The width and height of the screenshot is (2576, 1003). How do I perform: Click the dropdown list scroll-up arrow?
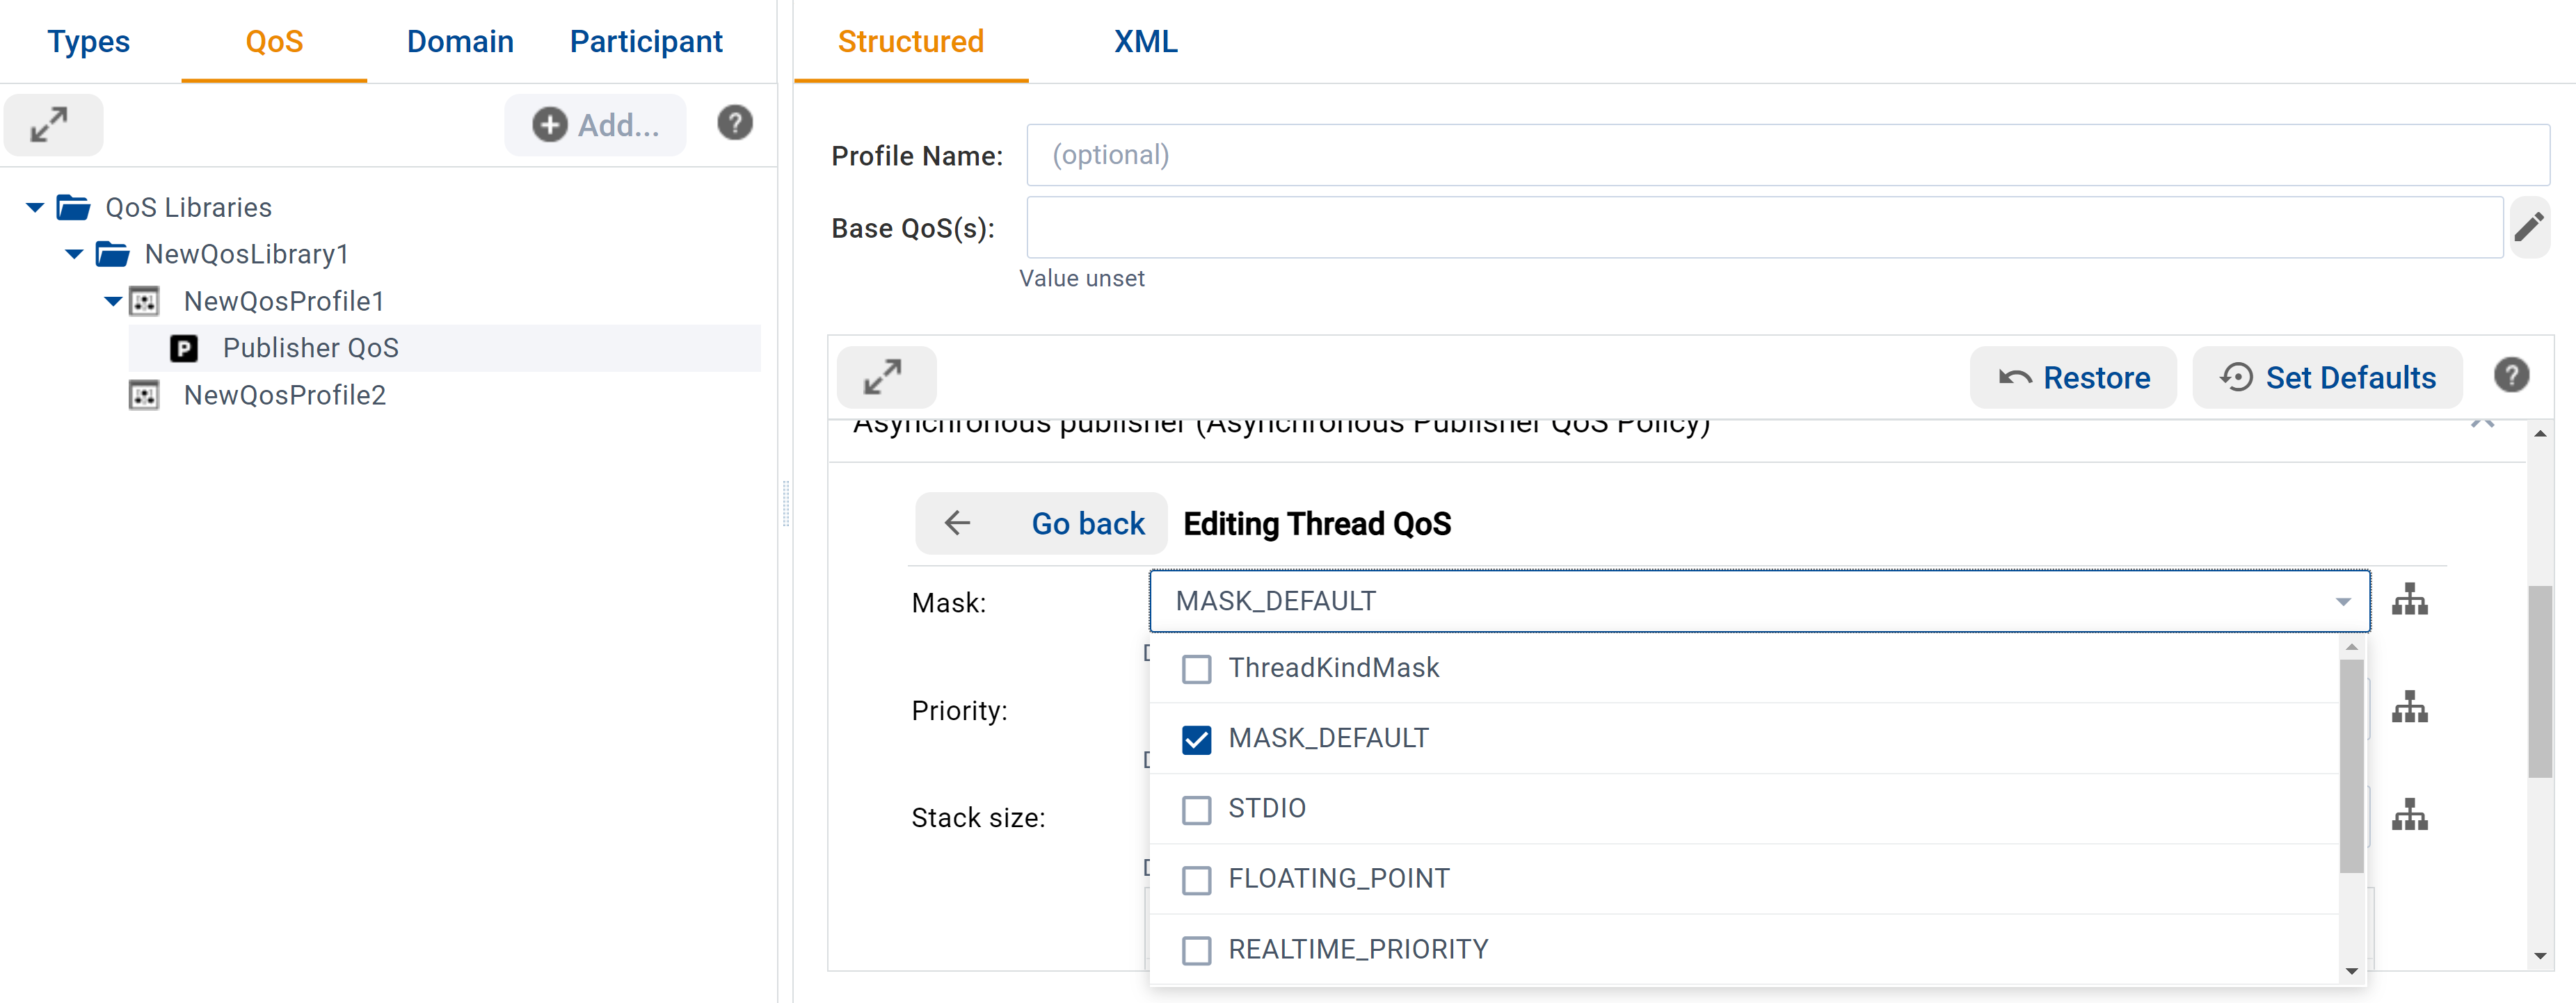(2351, 647)
